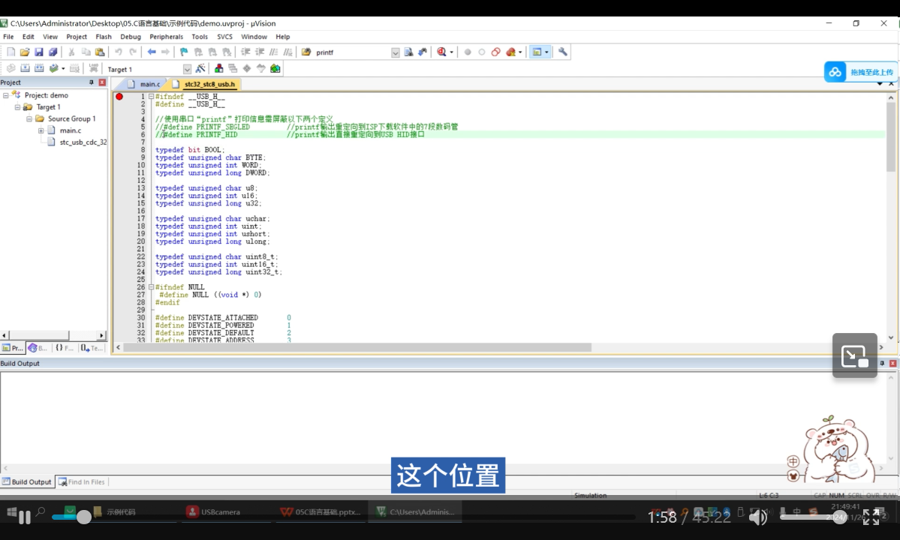Switch to the main.c editor tab
Screen dimensions: 900x540
coord(146,84)
